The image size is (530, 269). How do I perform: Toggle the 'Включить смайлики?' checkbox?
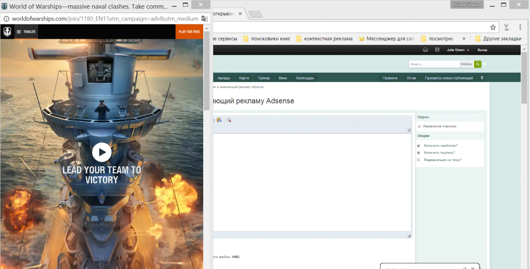[419, 145]
